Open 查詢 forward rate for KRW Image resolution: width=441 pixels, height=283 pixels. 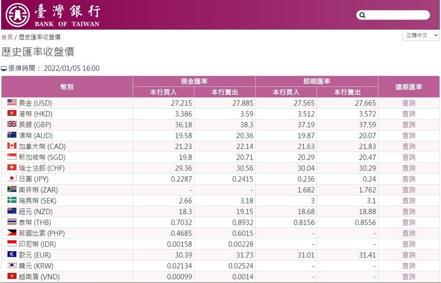[x=409, y=266]
